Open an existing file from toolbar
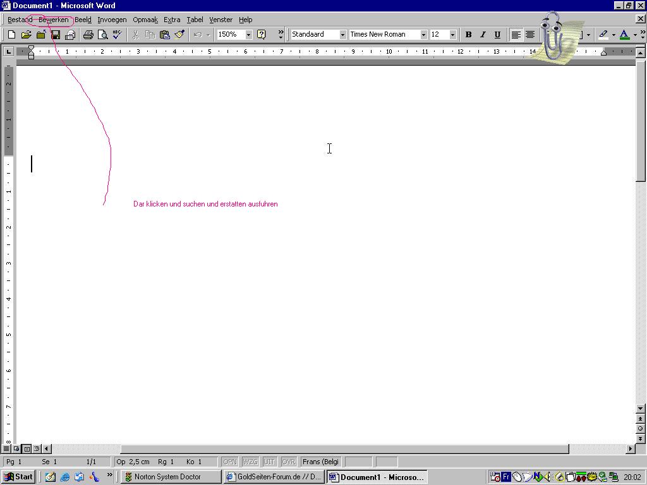The height and width of the screenshot is (485, 647). point(26,35)
